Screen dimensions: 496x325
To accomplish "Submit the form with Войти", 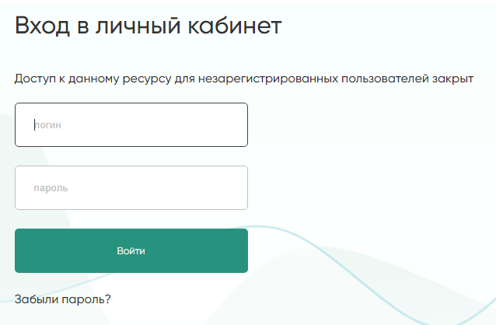I will click(x=131, y=250).
